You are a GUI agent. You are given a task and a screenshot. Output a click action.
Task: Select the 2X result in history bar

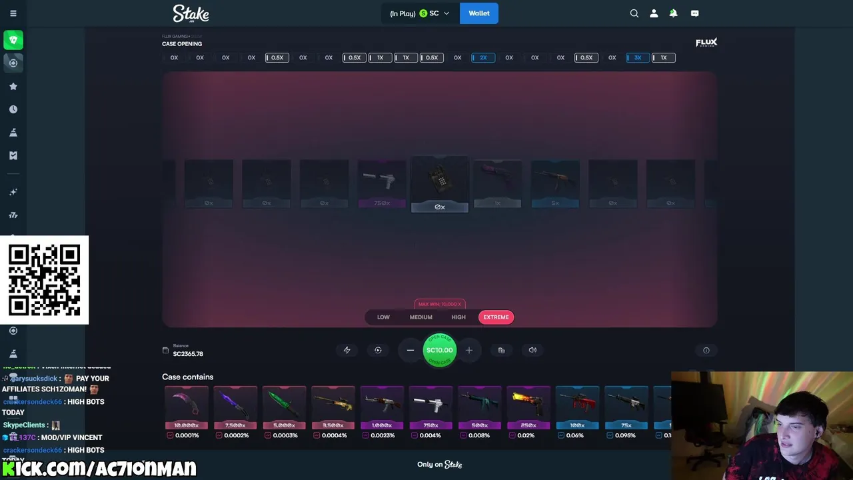pyautogui.click(x=483, y=58)
